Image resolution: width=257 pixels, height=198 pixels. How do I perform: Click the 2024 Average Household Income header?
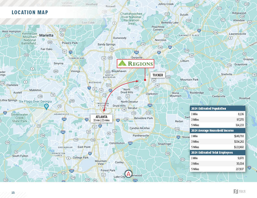tap(217, 130)
